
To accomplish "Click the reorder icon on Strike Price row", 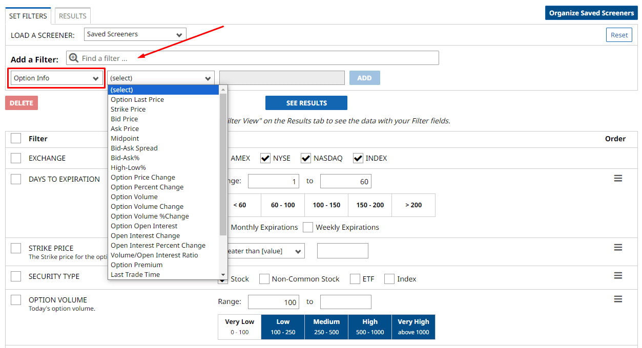I will 618,248.
